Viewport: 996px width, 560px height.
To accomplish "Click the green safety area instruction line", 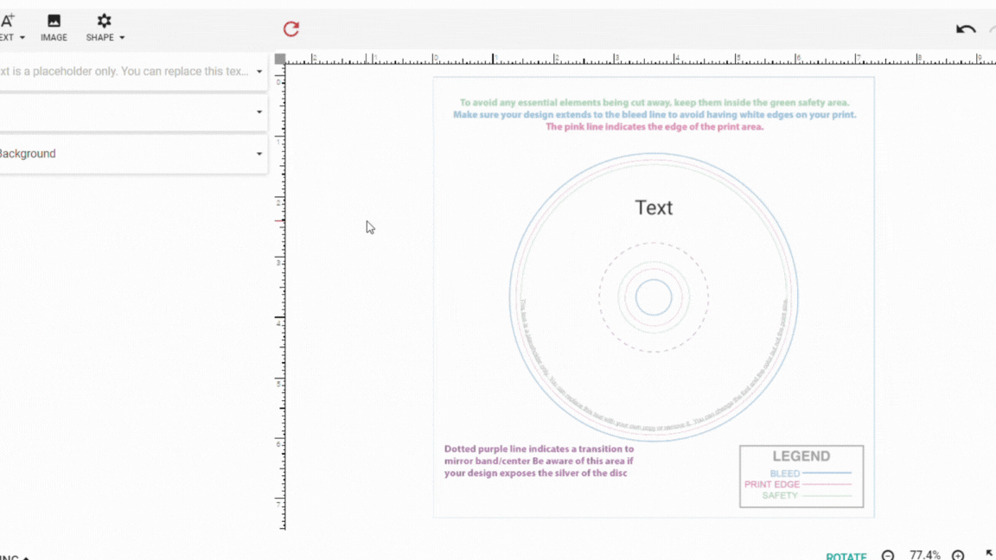I will coord(654,102).
